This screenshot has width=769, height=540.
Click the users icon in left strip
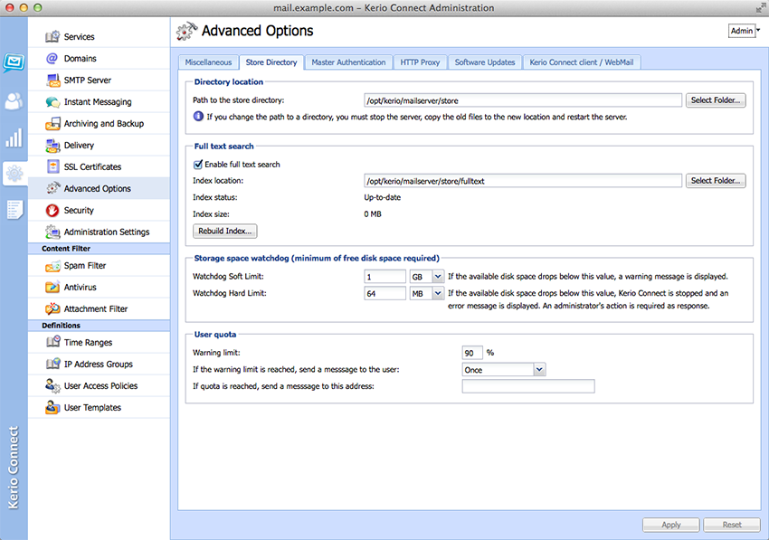tap(14, 101)
